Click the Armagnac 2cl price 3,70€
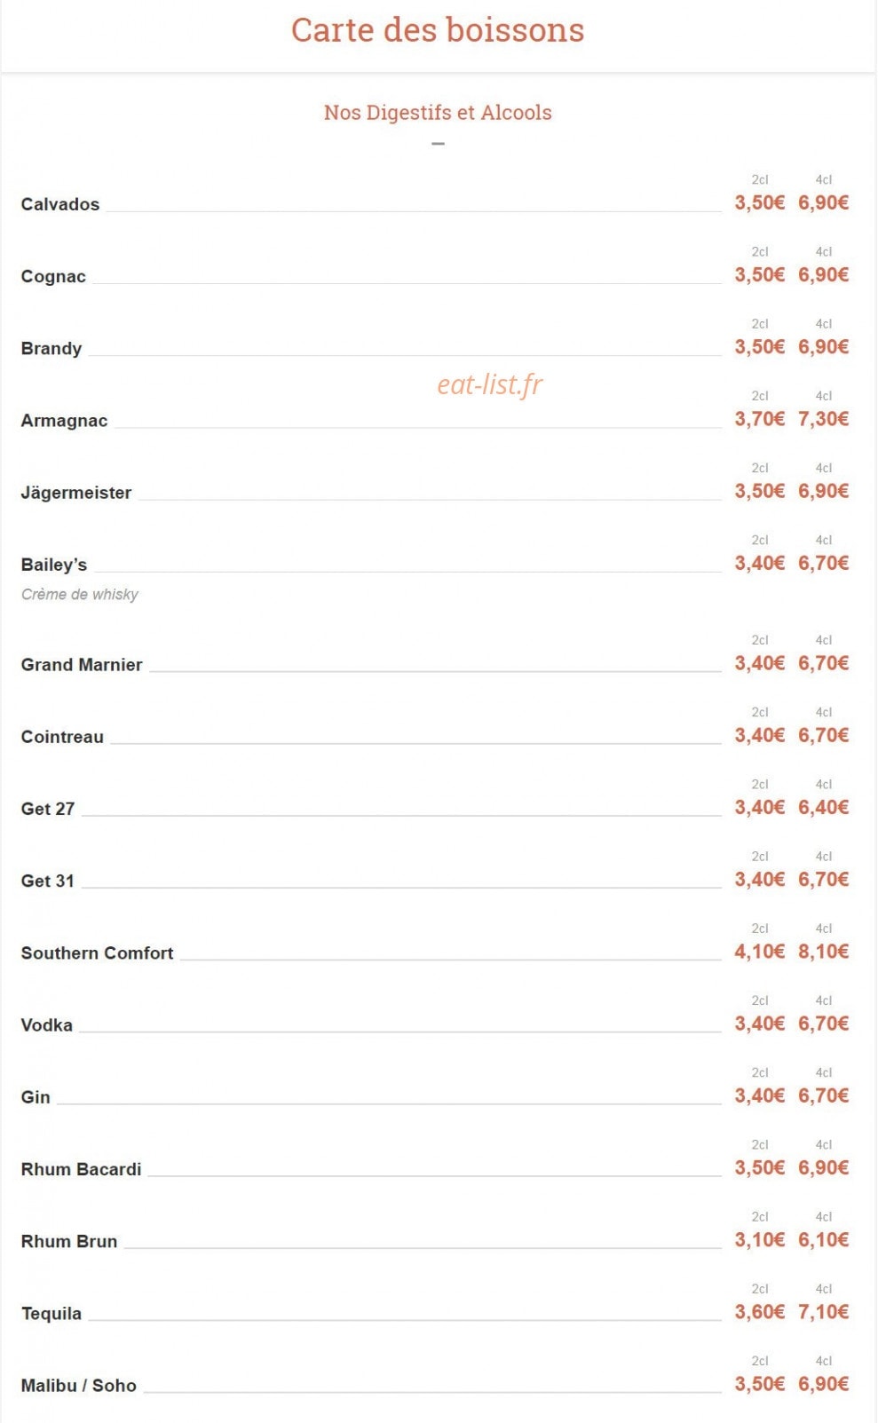The image size is (878, 1423). (x=760, y=419)
